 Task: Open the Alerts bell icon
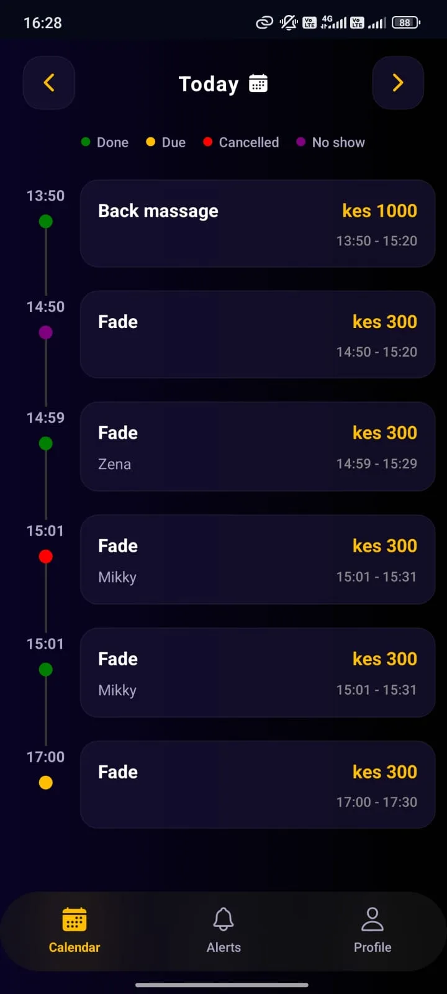[223, 919]
